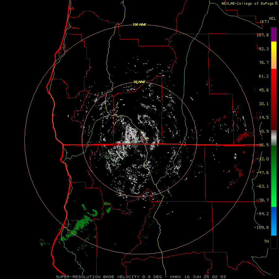The image size is (279, 279).
Task: Click the 100 NMI range ring label
Action: 139,24
